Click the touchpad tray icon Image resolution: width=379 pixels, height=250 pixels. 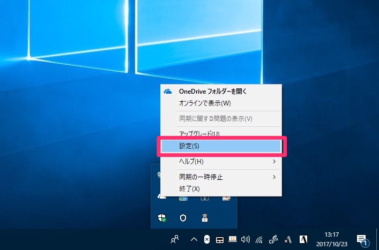[220, 240]
